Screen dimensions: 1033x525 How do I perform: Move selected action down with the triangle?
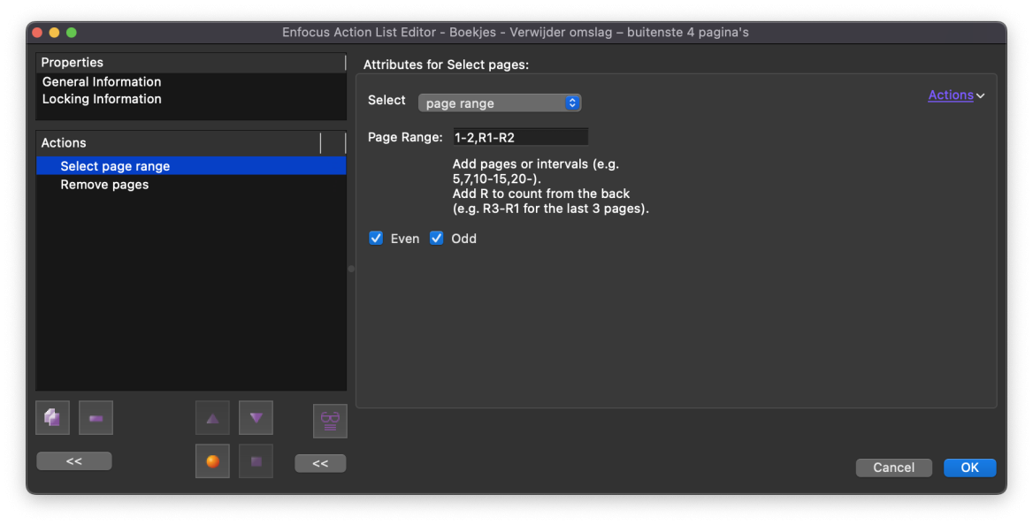pyautogui.click(x=256, y=418)
